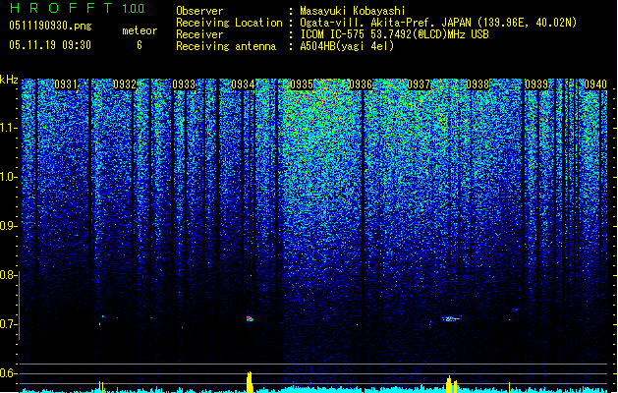Click the HROFFT title text
618x393 pixels.
coord(62,8)
